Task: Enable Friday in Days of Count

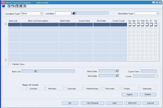Action: 121,88
